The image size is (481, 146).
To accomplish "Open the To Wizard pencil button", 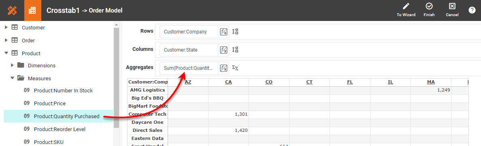I will coord(406,10).
